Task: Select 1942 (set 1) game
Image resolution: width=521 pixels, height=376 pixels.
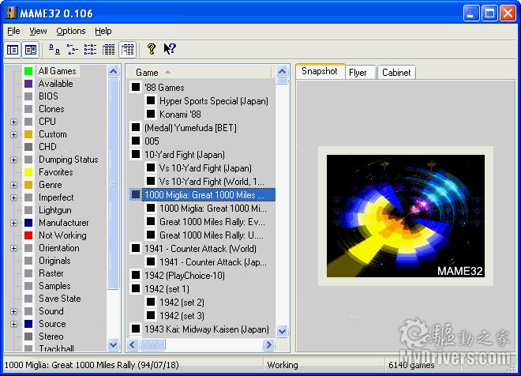Action: [167, 289]
